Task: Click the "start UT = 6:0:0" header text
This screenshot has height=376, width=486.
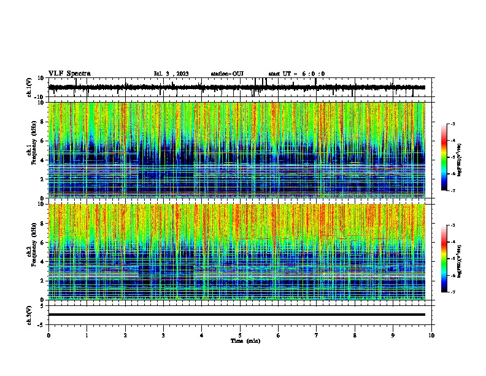Action: point(296,74)
